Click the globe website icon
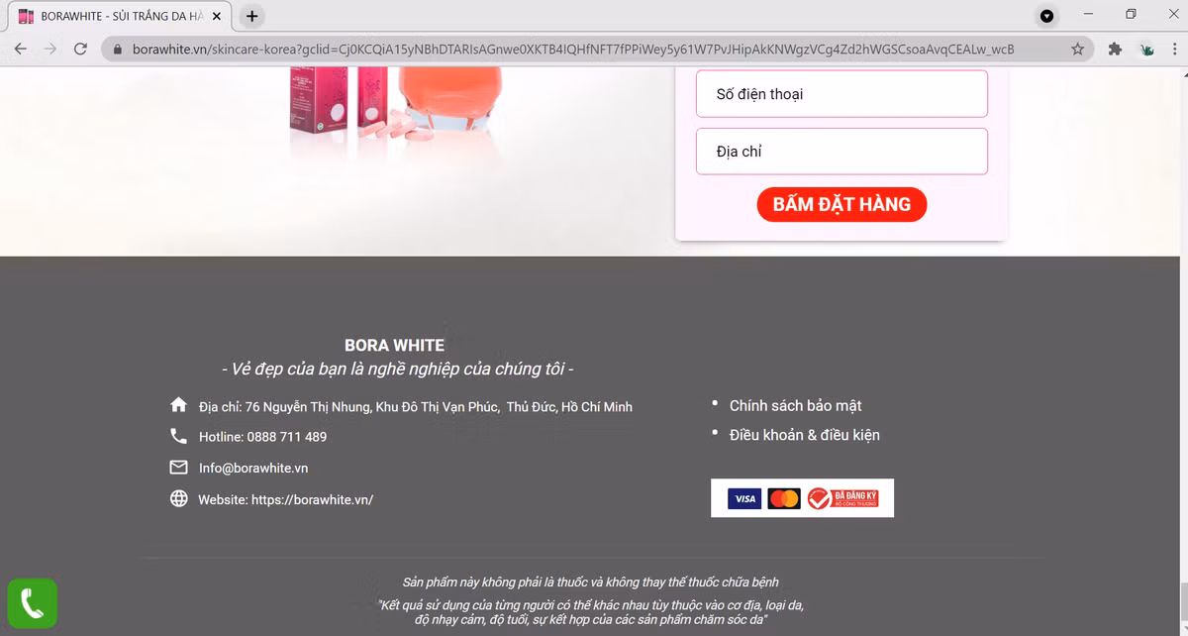1188x636 pixels. pyautogui.click(x=178, y=498)
